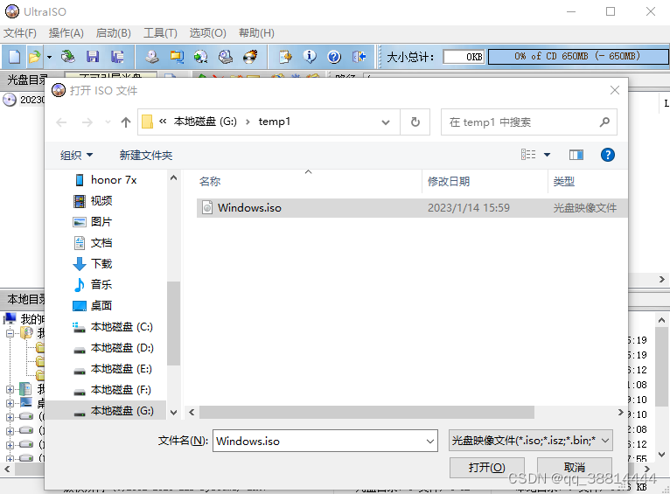Select honor 7x in the sidebar
This screenshot has height=494, width=670.
[x=106, y=180]
